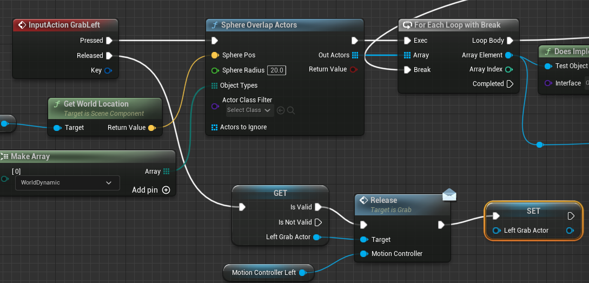
Task: Click the Interface input pin
Action: (x=548, y=83)
